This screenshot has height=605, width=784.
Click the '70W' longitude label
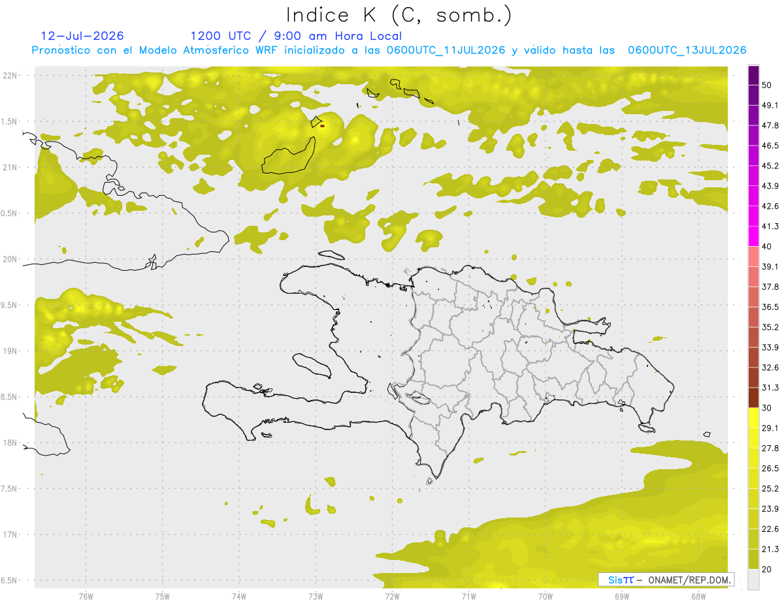(545, 597)
